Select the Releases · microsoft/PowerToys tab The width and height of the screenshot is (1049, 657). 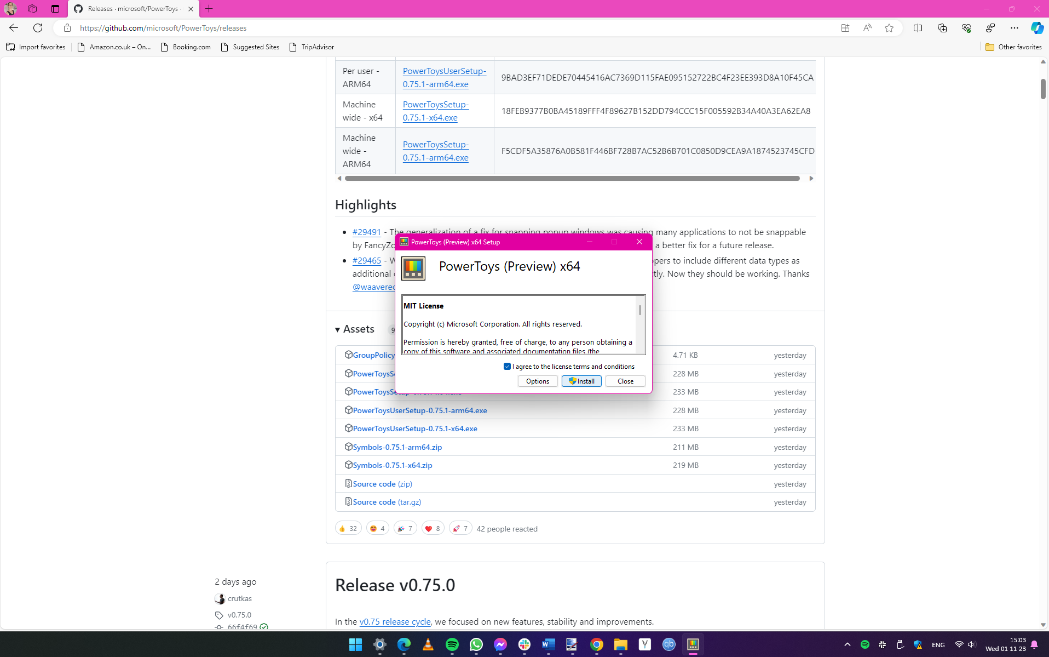[134, 9]
